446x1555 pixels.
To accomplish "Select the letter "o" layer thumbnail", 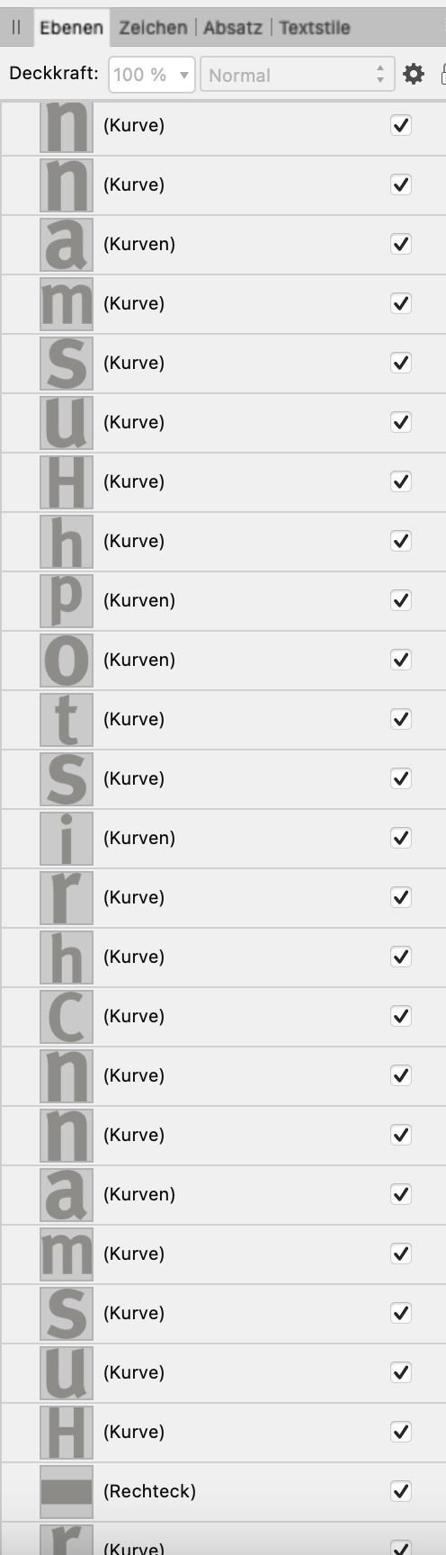I will point(67,660).
